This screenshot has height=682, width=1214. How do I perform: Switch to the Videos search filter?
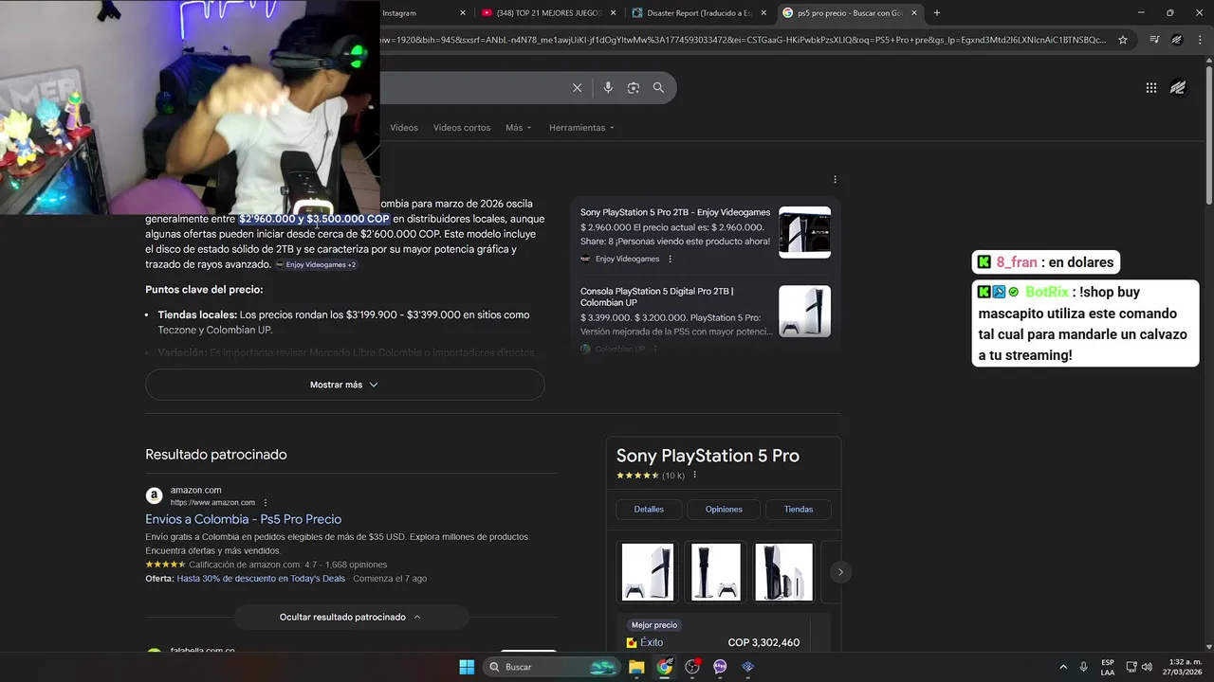(x=404, y=128)
